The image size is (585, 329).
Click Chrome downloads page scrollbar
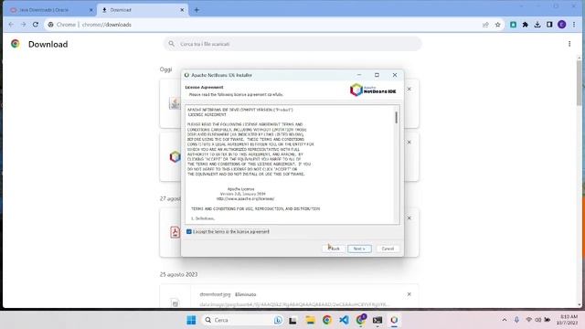(x=579, y=82)
